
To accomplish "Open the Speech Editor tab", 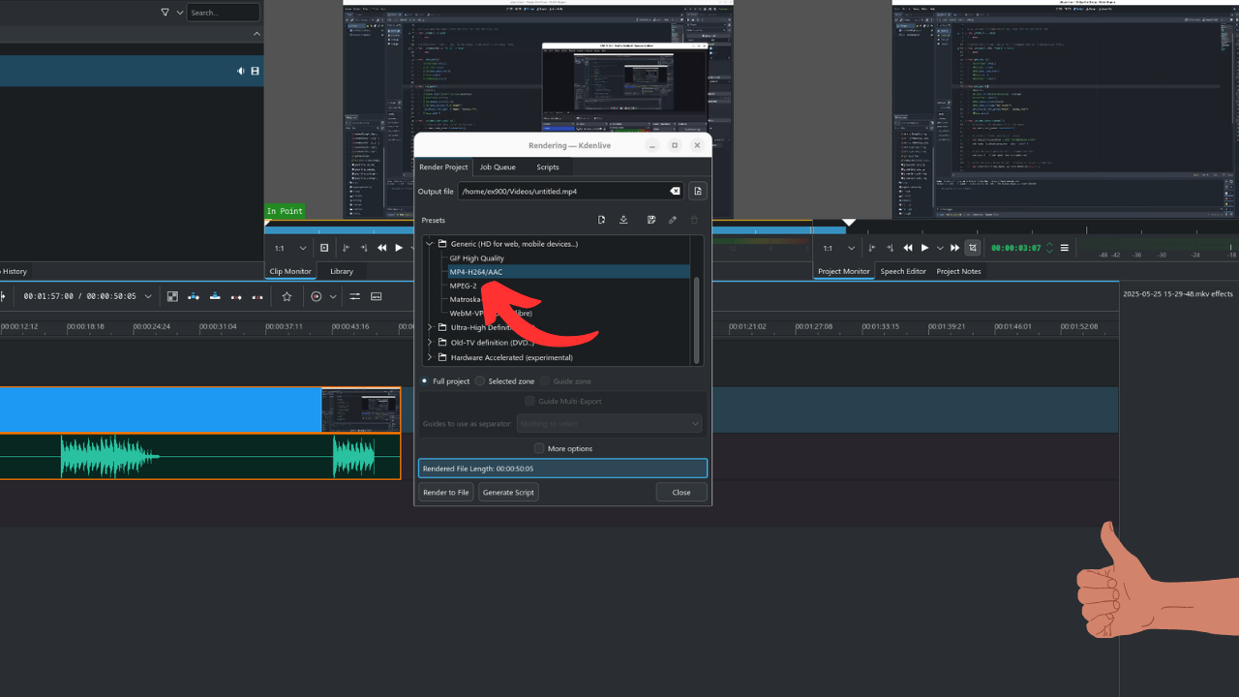I will point(902,272).
